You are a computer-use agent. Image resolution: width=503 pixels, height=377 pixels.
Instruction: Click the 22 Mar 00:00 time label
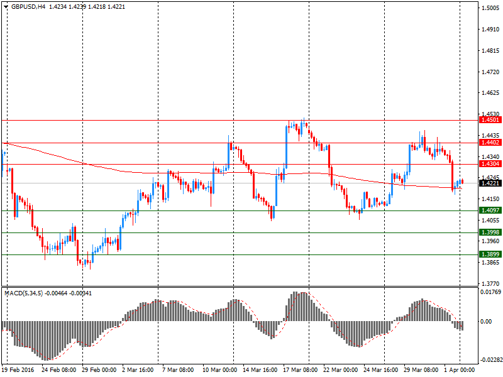(340, 370)
